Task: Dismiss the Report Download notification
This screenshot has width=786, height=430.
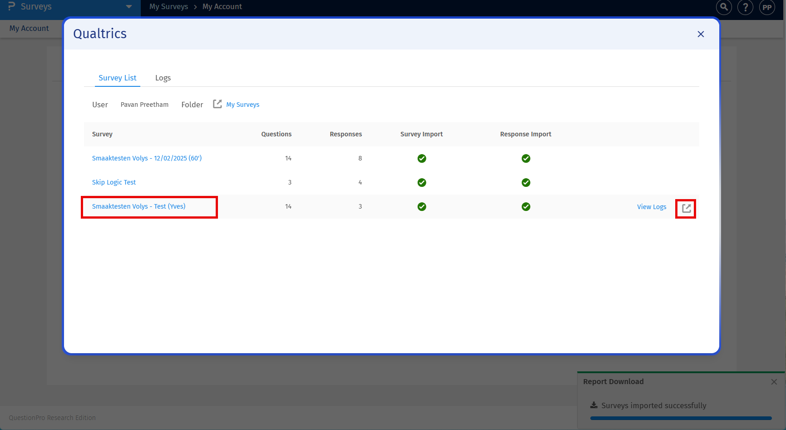Action: (x=774, y=382)
